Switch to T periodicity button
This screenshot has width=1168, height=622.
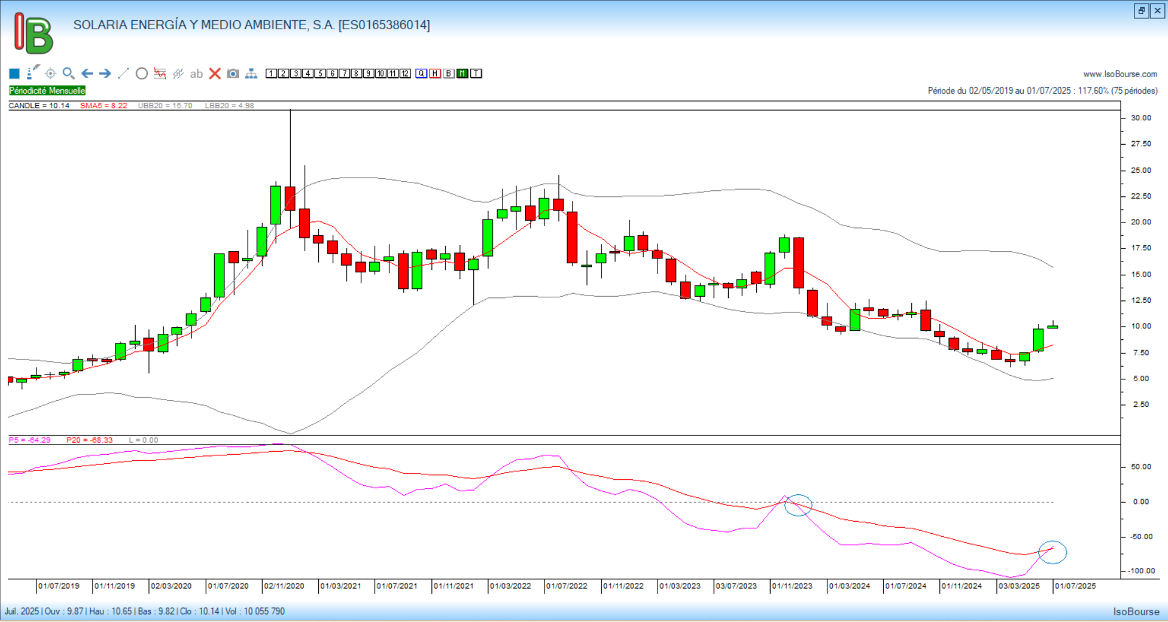click(476, 74)
